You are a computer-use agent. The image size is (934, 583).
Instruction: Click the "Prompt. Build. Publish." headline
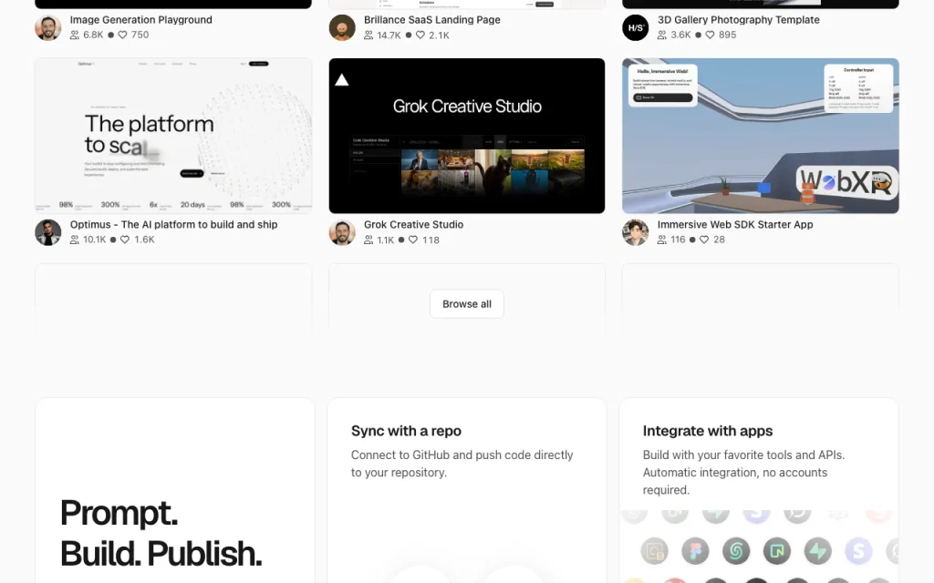pyautogui.click(x=161, y=533)
